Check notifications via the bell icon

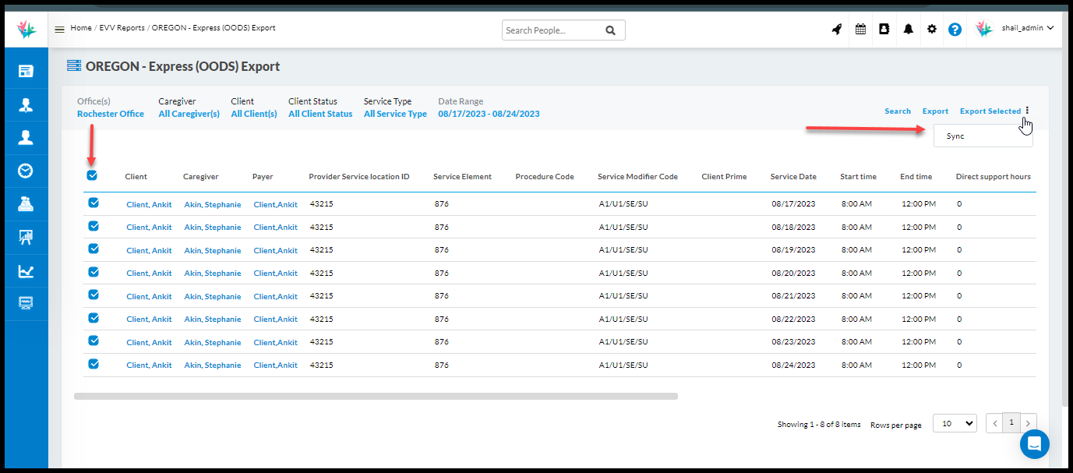(x=908, y=29)
